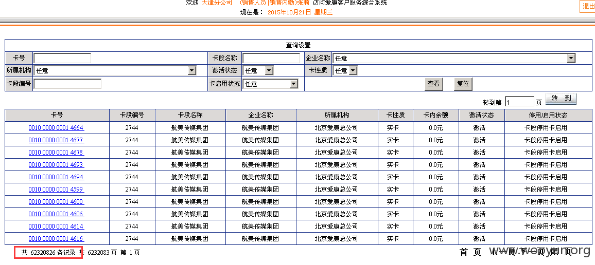Open card link 0010 0000 0001 4693
The height and width of the screenshot is (265, 595).
pyautogui.click(x=56, y=165)
